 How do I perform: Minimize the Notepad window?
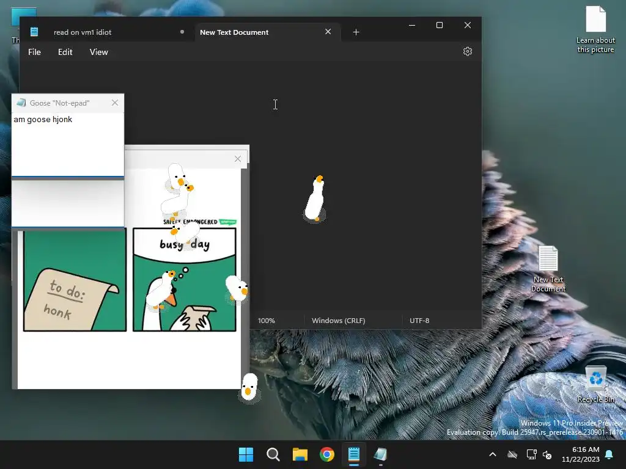coord(412,25)
